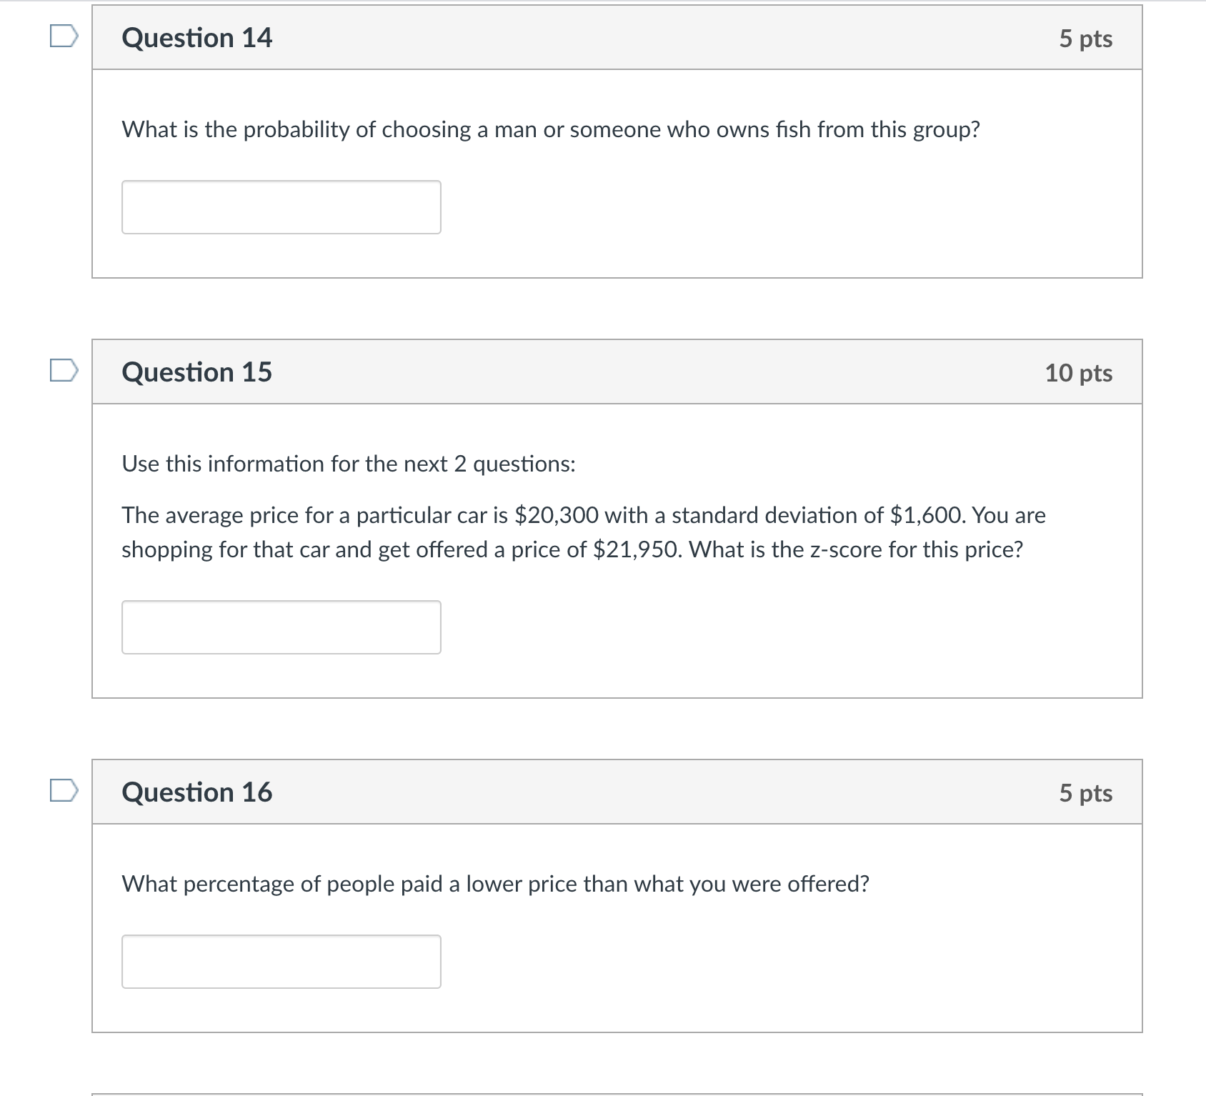The width and height of the screenshot is (1206, 1096).
Task: Select the flag pin next to the z-score question
Action: pyautogui.click(x=63, y=370)
